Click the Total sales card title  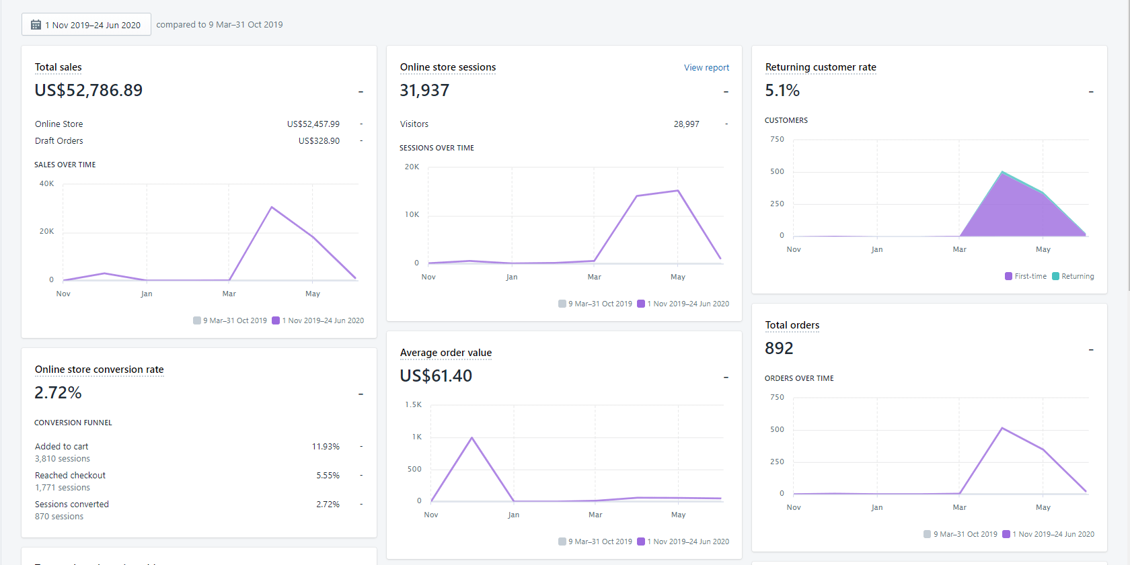58,67
